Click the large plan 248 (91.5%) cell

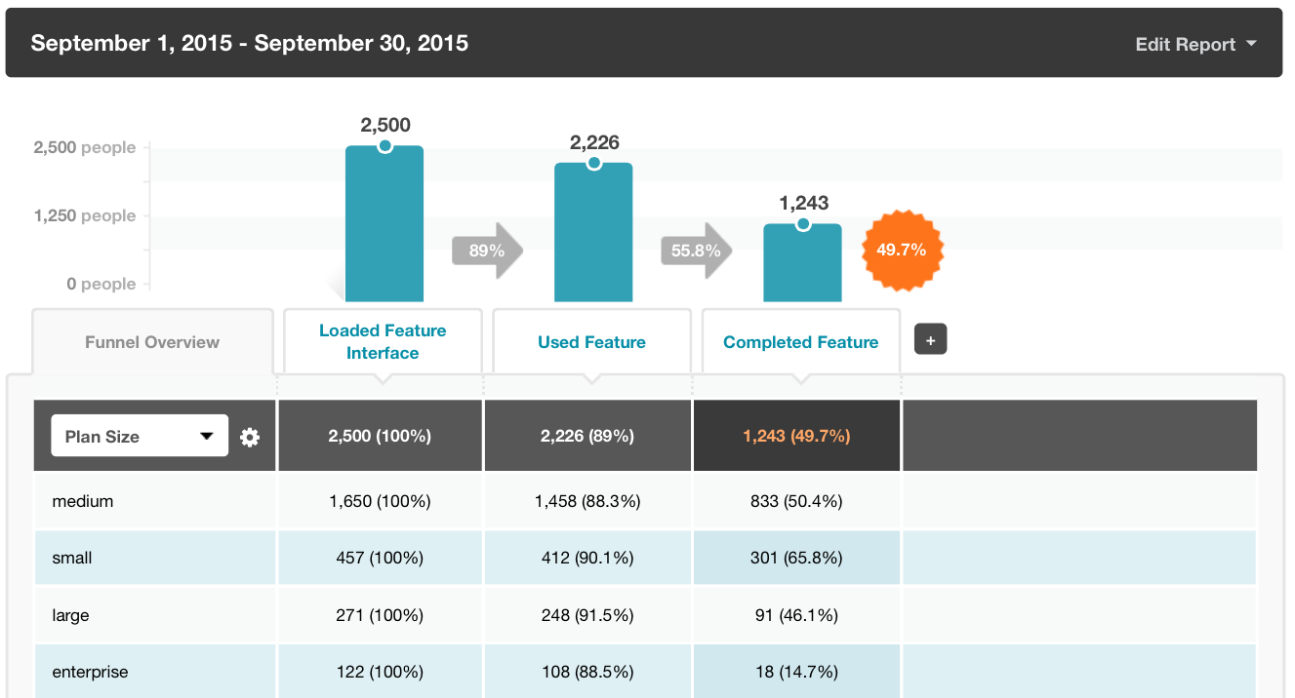587,615
